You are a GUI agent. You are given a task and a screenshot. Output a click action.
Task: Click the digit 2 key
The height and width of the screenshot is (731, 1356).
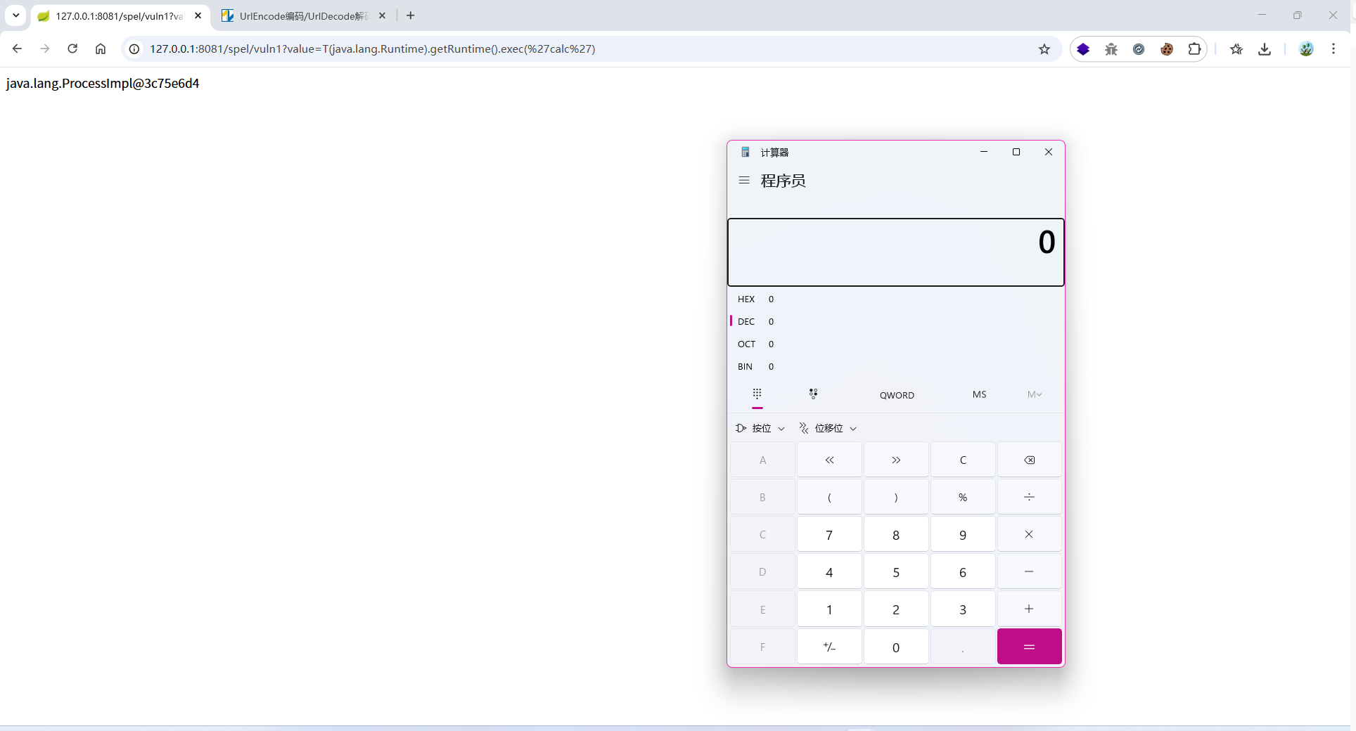896,609
